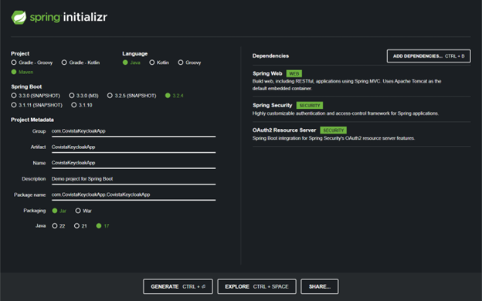The image size is (482, 301).
Task: Click the Project Metadata heading
Action: pyautogui.click(x=32, y=120)
